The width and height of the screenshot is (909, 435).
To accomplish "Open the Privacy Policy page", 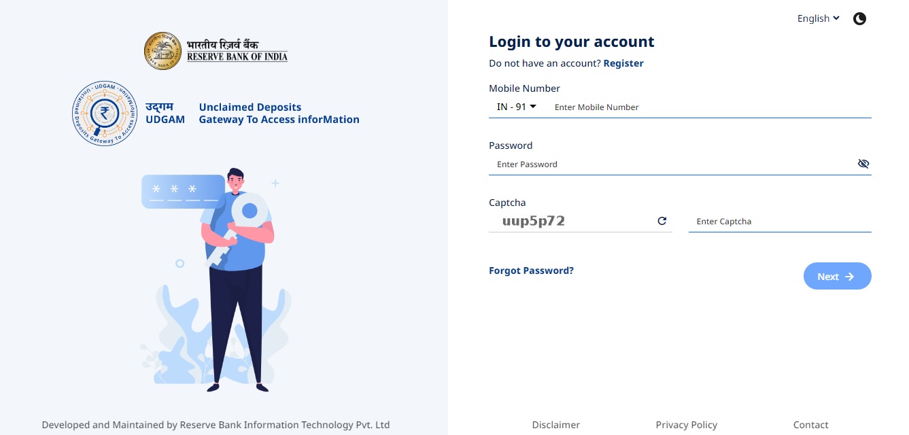I will pyautogui.click(x=686, y=425).
